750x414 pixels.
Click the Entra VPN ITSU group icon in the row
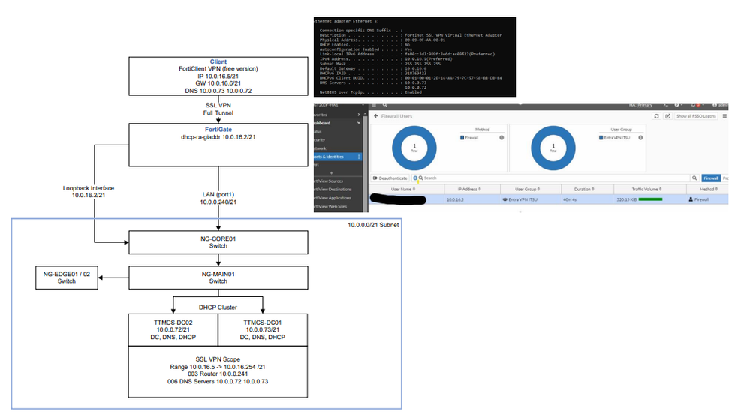tap(505, 199)
